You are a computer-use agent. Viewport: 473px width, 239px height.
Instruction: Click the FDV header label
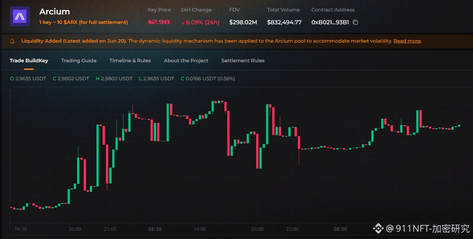point(234,10)
